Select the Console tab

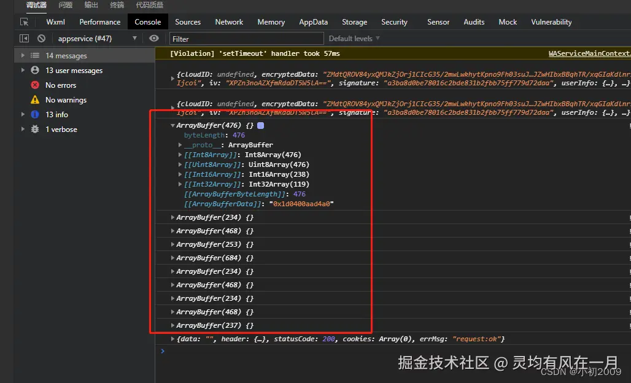coord(148,22)
